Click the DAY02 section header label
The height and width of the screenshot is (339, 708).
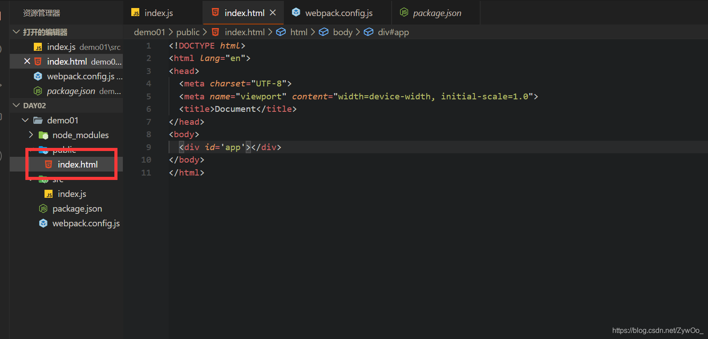(x=34, y=106)
